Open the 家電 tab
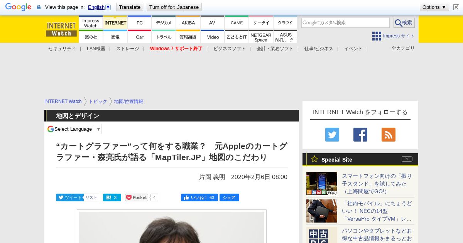The image size is (463, 243). 115,37
